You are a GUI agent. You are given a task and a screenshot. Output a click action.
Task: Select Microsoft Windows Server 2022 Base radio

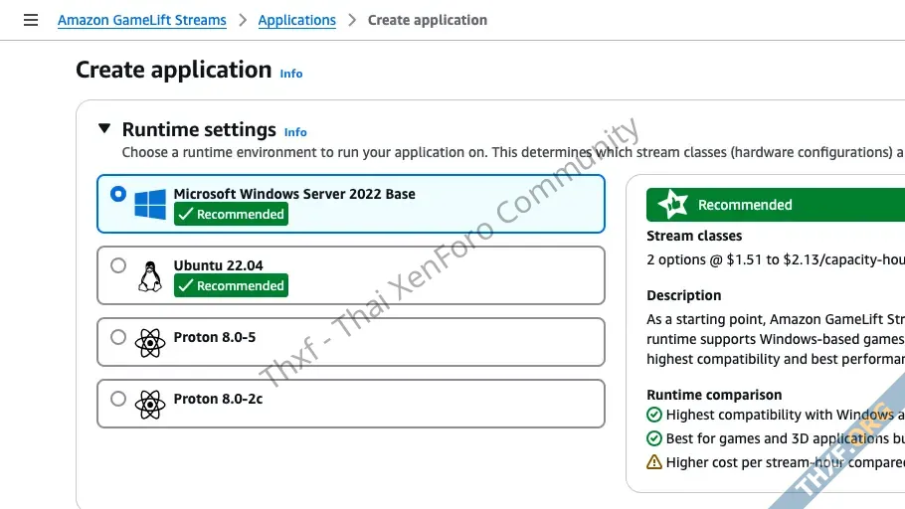tap(118, 194)
